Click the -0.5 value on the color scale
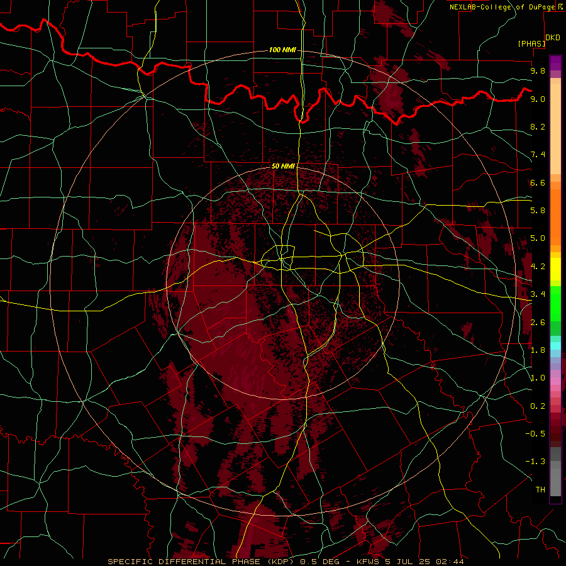Viewport: 566px width, 566px height. click(x=535, y=434)
